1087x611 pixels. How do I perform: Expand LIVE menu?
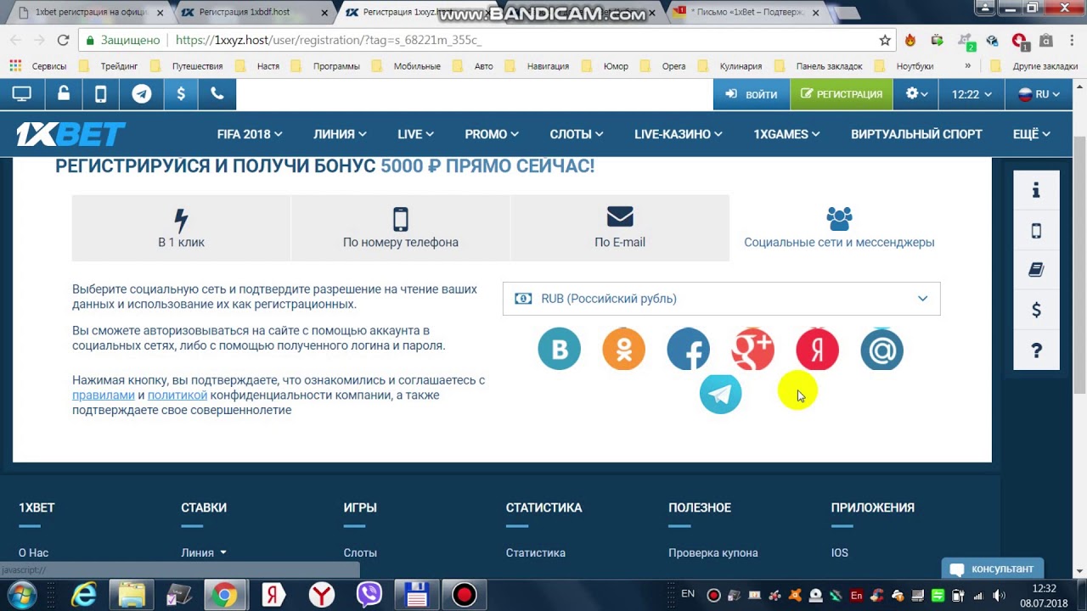click(x=415, y=134)
